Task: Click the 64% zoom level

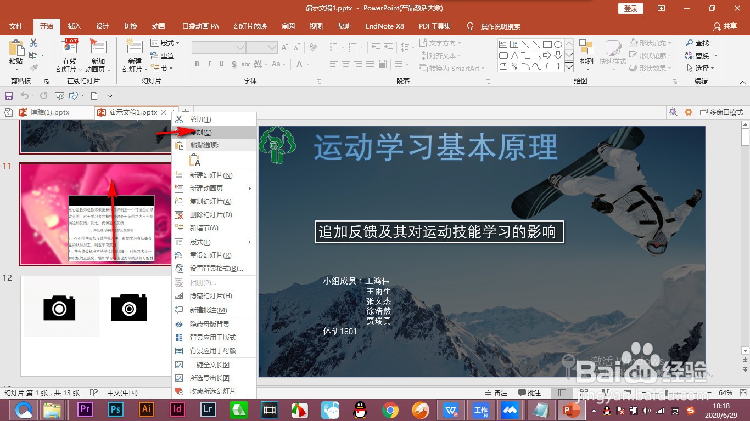Action: pos(726,393)
